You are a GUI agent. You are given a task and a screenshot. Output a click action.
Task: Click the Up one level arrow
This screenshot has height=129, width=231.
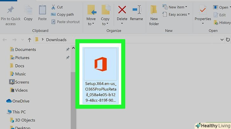pyautogui.click(x=30, y=40)
